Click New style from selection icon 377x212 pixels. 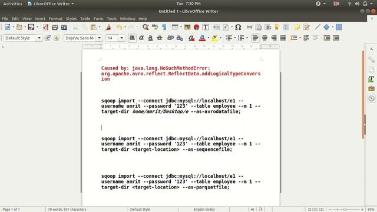[57, 38]
